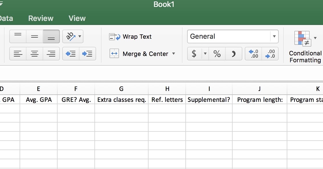
Task: Click Increase Indent
Action: (88, 54)
